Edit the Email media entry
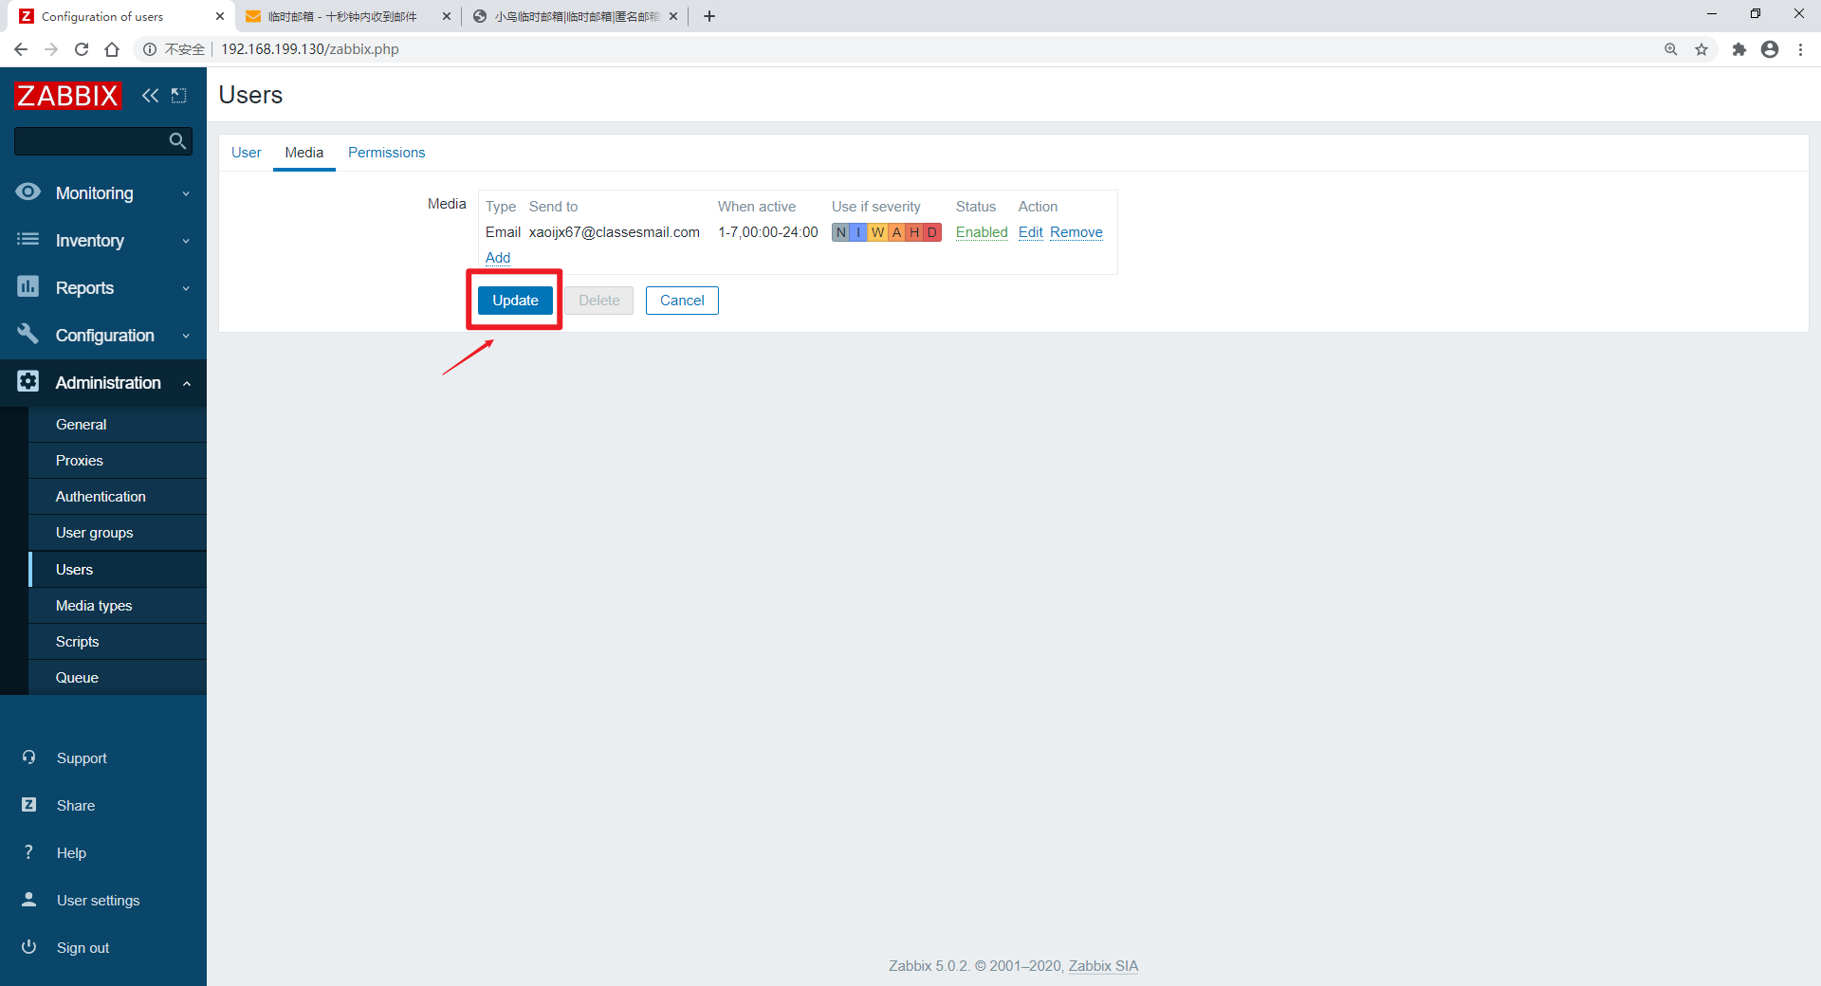1821x986 pixels. click(x=1030, y=232)
